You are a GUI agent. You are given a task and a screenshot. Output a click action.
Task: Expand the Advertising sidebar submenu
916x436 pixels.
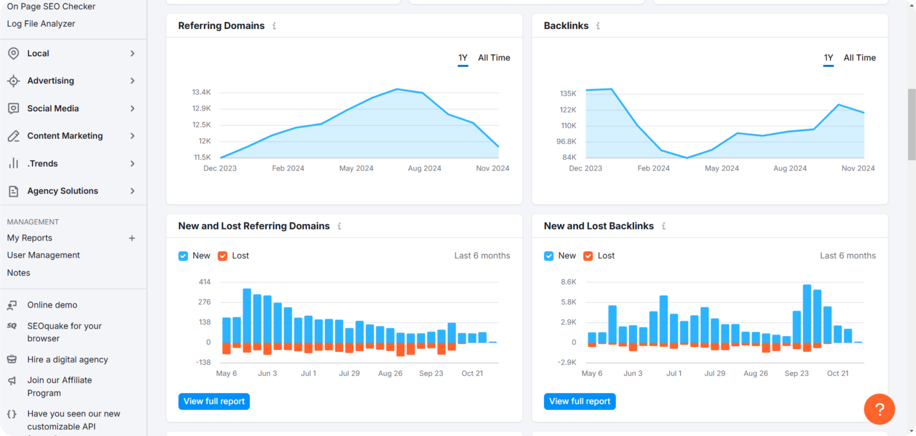(133, 80)
